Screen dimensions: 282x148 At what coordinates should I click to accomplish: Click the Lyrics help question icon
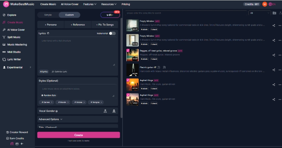48,33
